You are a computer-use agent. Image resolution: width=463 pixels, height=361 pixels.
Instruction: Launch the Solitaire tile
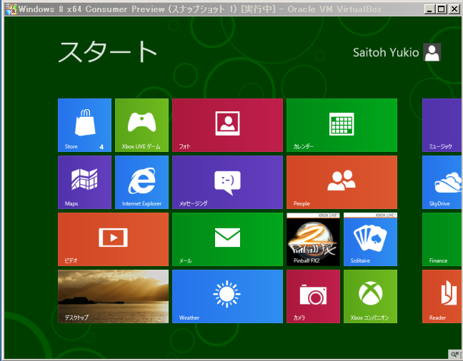370,239
